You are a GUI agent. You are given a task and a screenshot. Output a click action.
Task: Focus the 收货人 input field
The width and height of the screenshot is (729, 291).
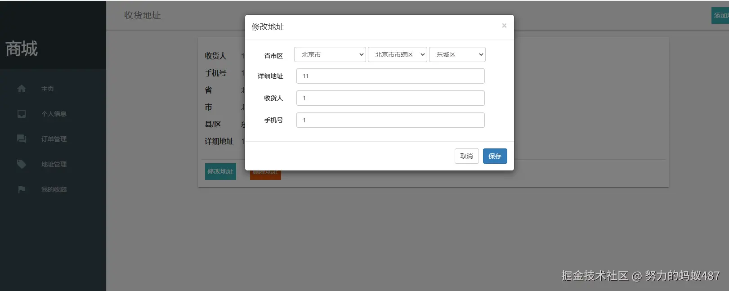pos(390,98)
